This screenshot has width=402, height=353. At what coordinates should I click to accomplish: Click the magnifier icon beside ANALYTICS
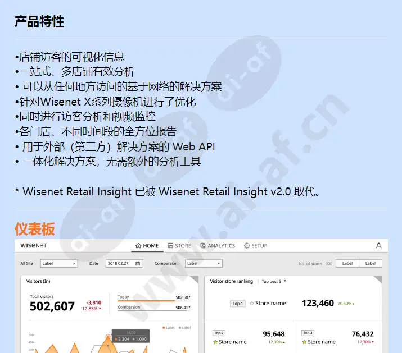(203, 246)
